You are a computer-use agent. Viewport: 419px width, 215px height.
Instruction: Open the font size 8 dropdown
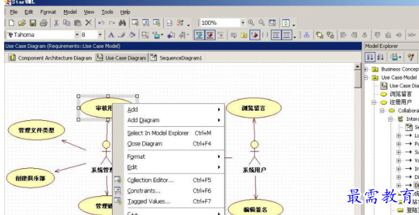(x=100, y=35)
